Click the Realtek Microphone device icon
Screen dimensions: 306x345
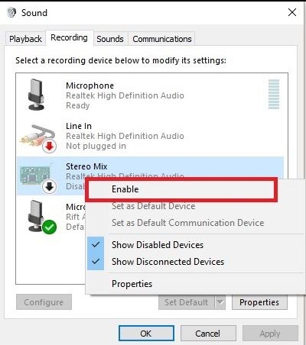pyautogui.click(x=36, y=95)
